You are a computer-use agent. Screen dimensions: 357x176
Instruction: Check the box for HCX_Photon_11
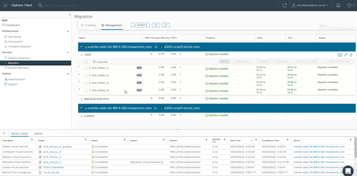coord(86,68)
